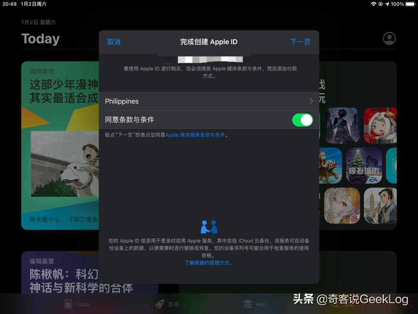Open the dark silhouette figure game icon

pos(342,126)
